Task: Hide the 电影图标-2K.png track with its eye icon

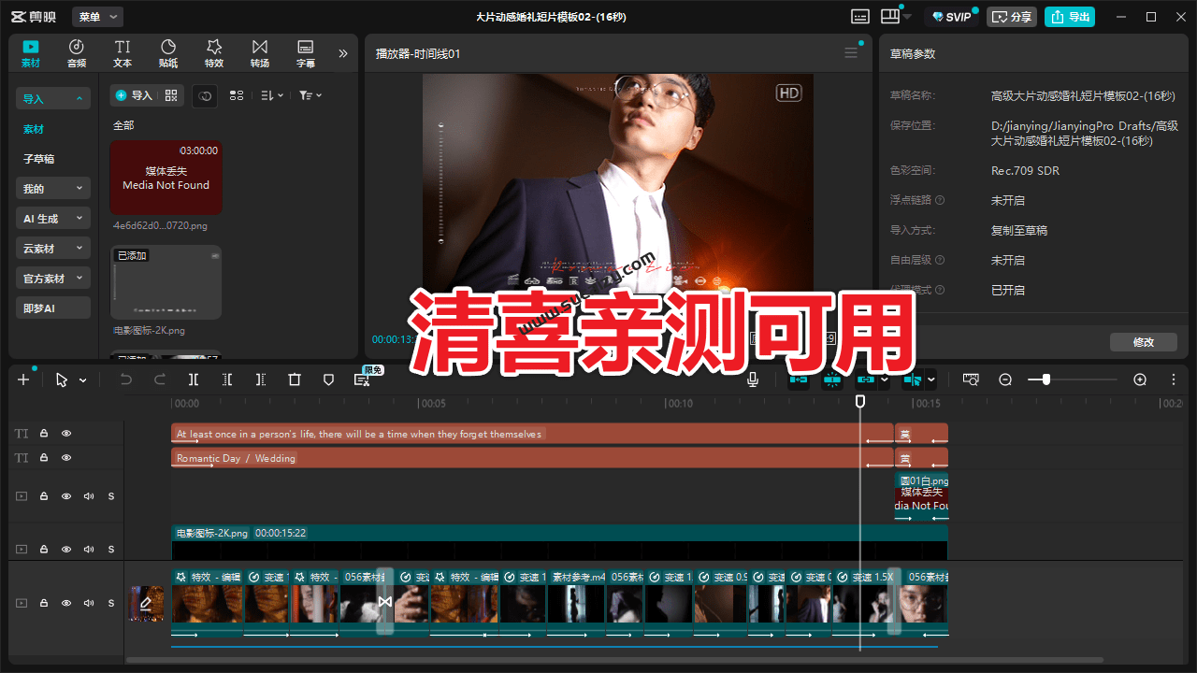Action: [x=65, y=549]
